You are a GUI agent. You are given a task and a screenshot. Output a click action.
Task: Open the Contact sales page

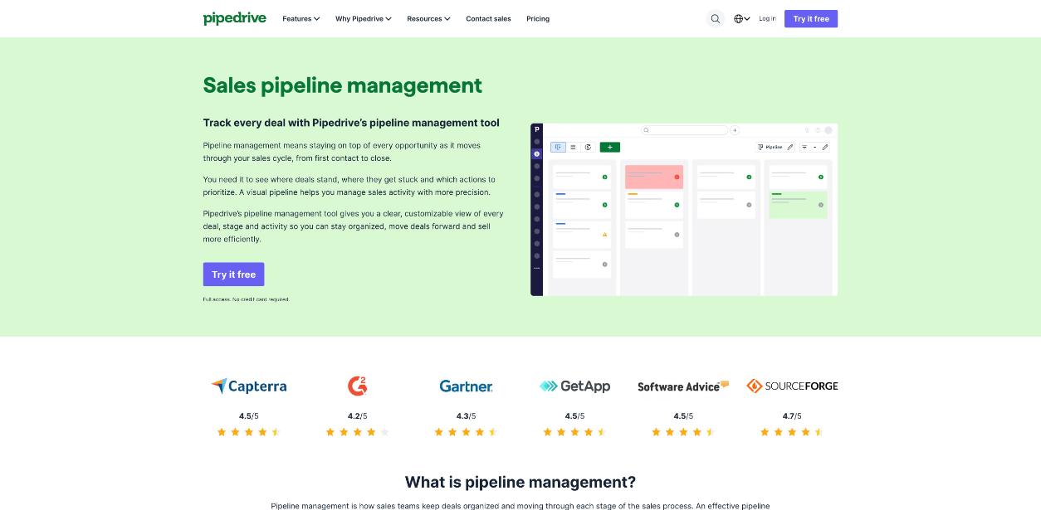488,18
